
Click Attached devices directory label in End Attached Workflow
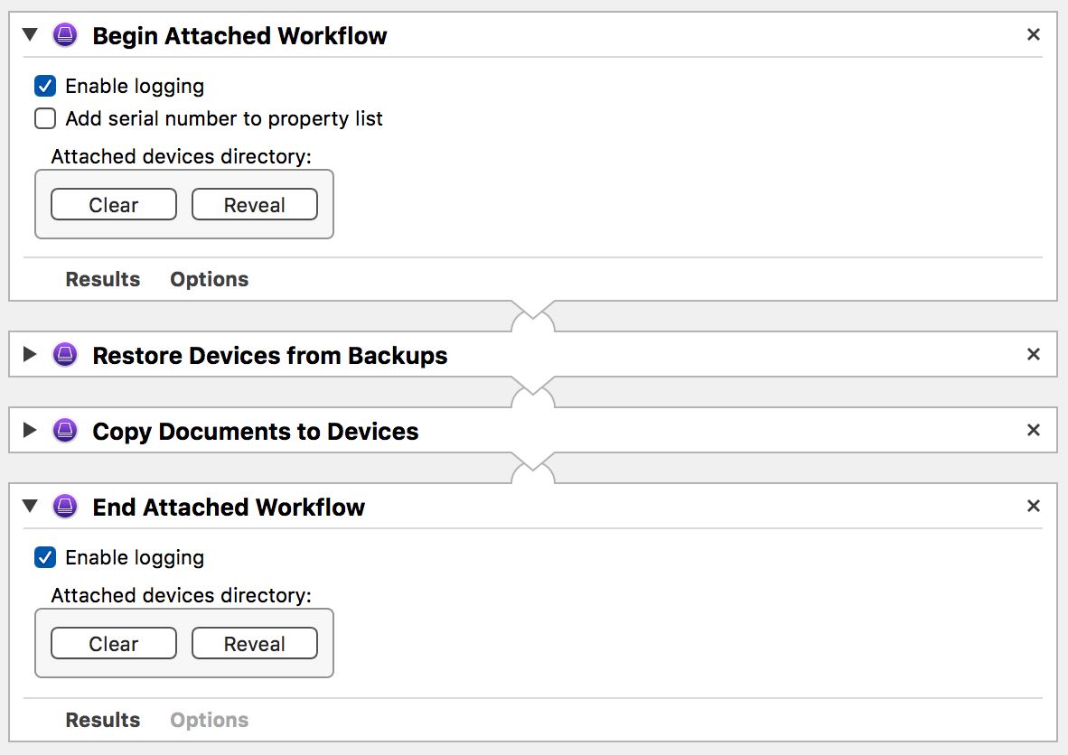pyautogui.click(x=182, y=596)
